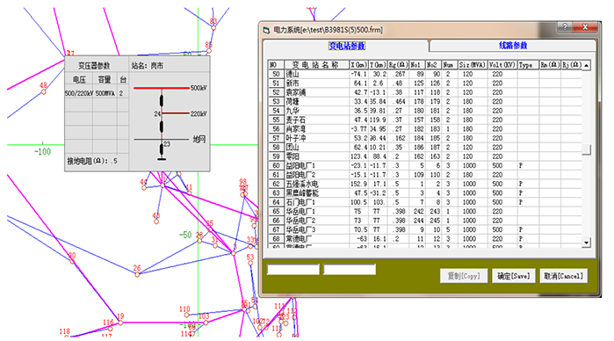
Task: Select row 50 德山 in the table
Action: (x=425, y=74)
